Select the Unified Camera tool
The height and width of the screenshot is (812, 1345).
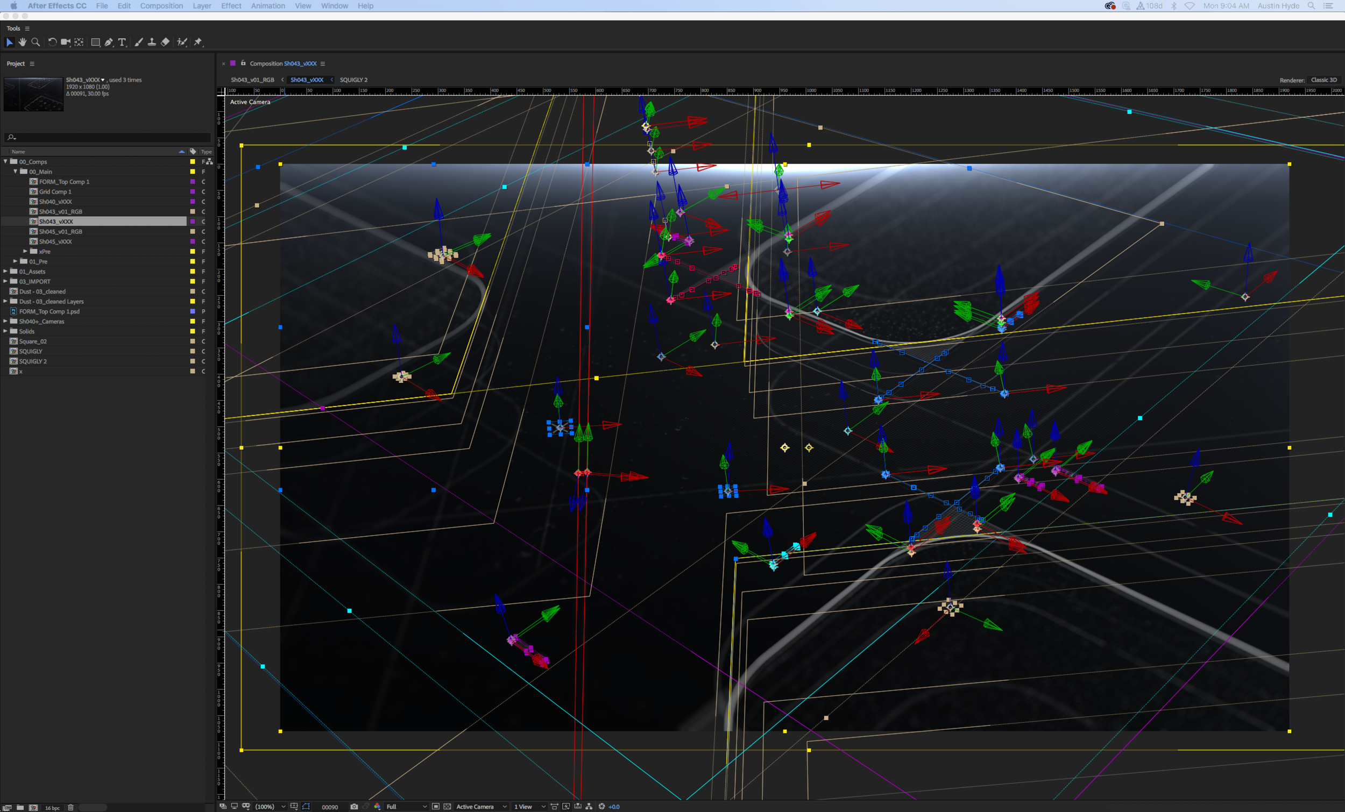(66, 42)
